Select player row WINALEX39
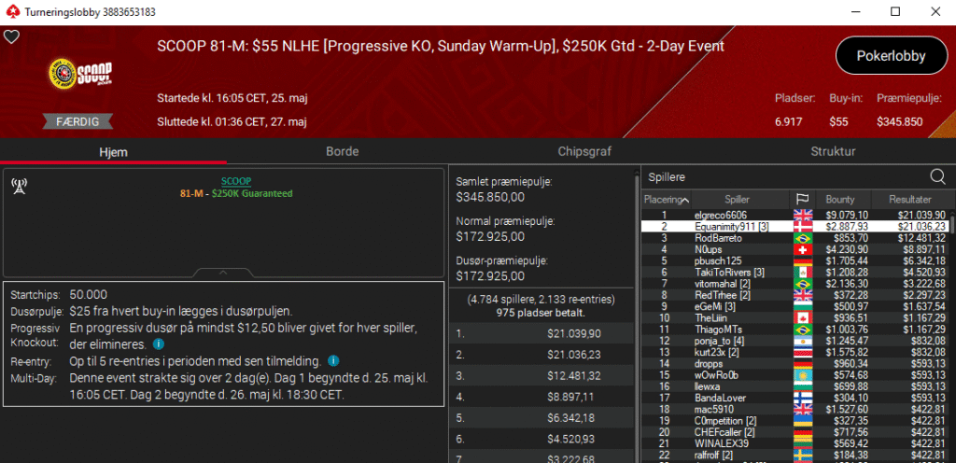956x463 pixels. pyautogui.click(x=795, y=443)
